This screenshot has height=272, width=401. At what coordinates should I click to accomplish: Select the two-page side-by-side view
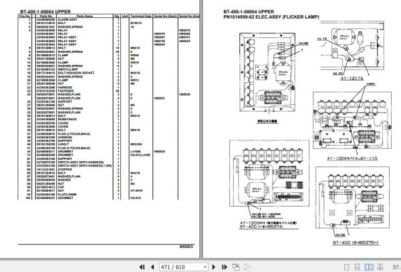point(369,267)
